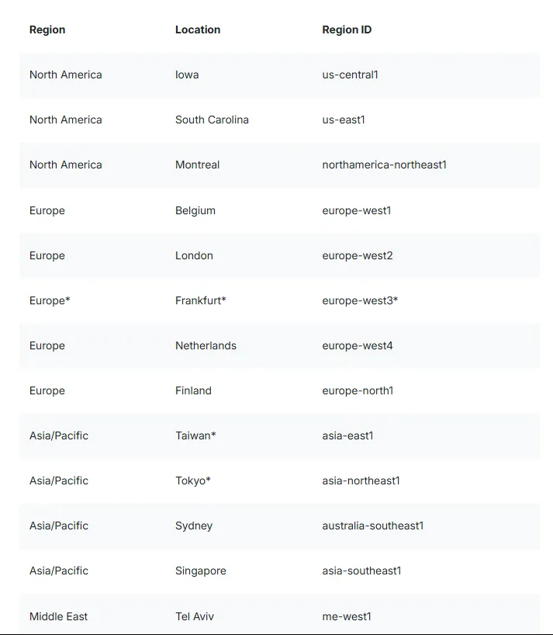Viewport: 553px width, 635px height.
Task: Click the Region column header
Action: pos(47,30)
